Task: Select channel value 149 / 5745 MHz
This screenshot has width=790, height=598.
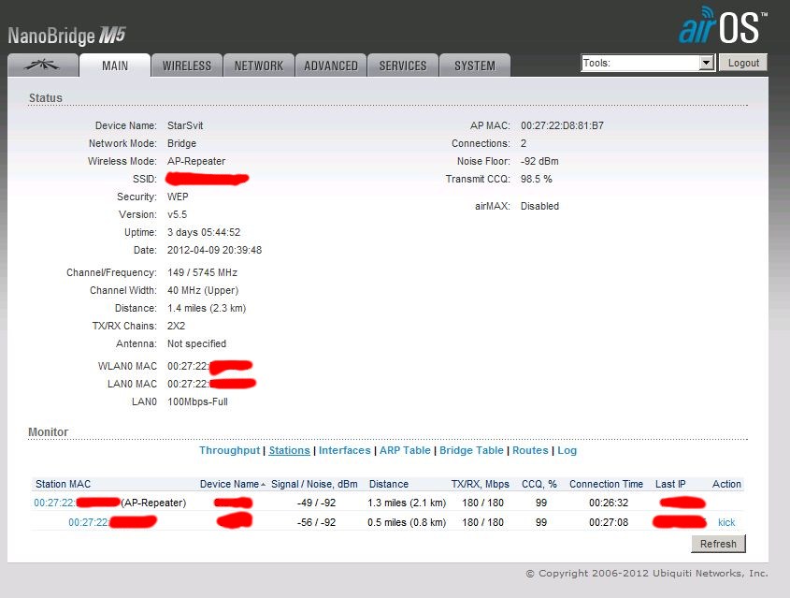Action: click(x=202, y=272)
